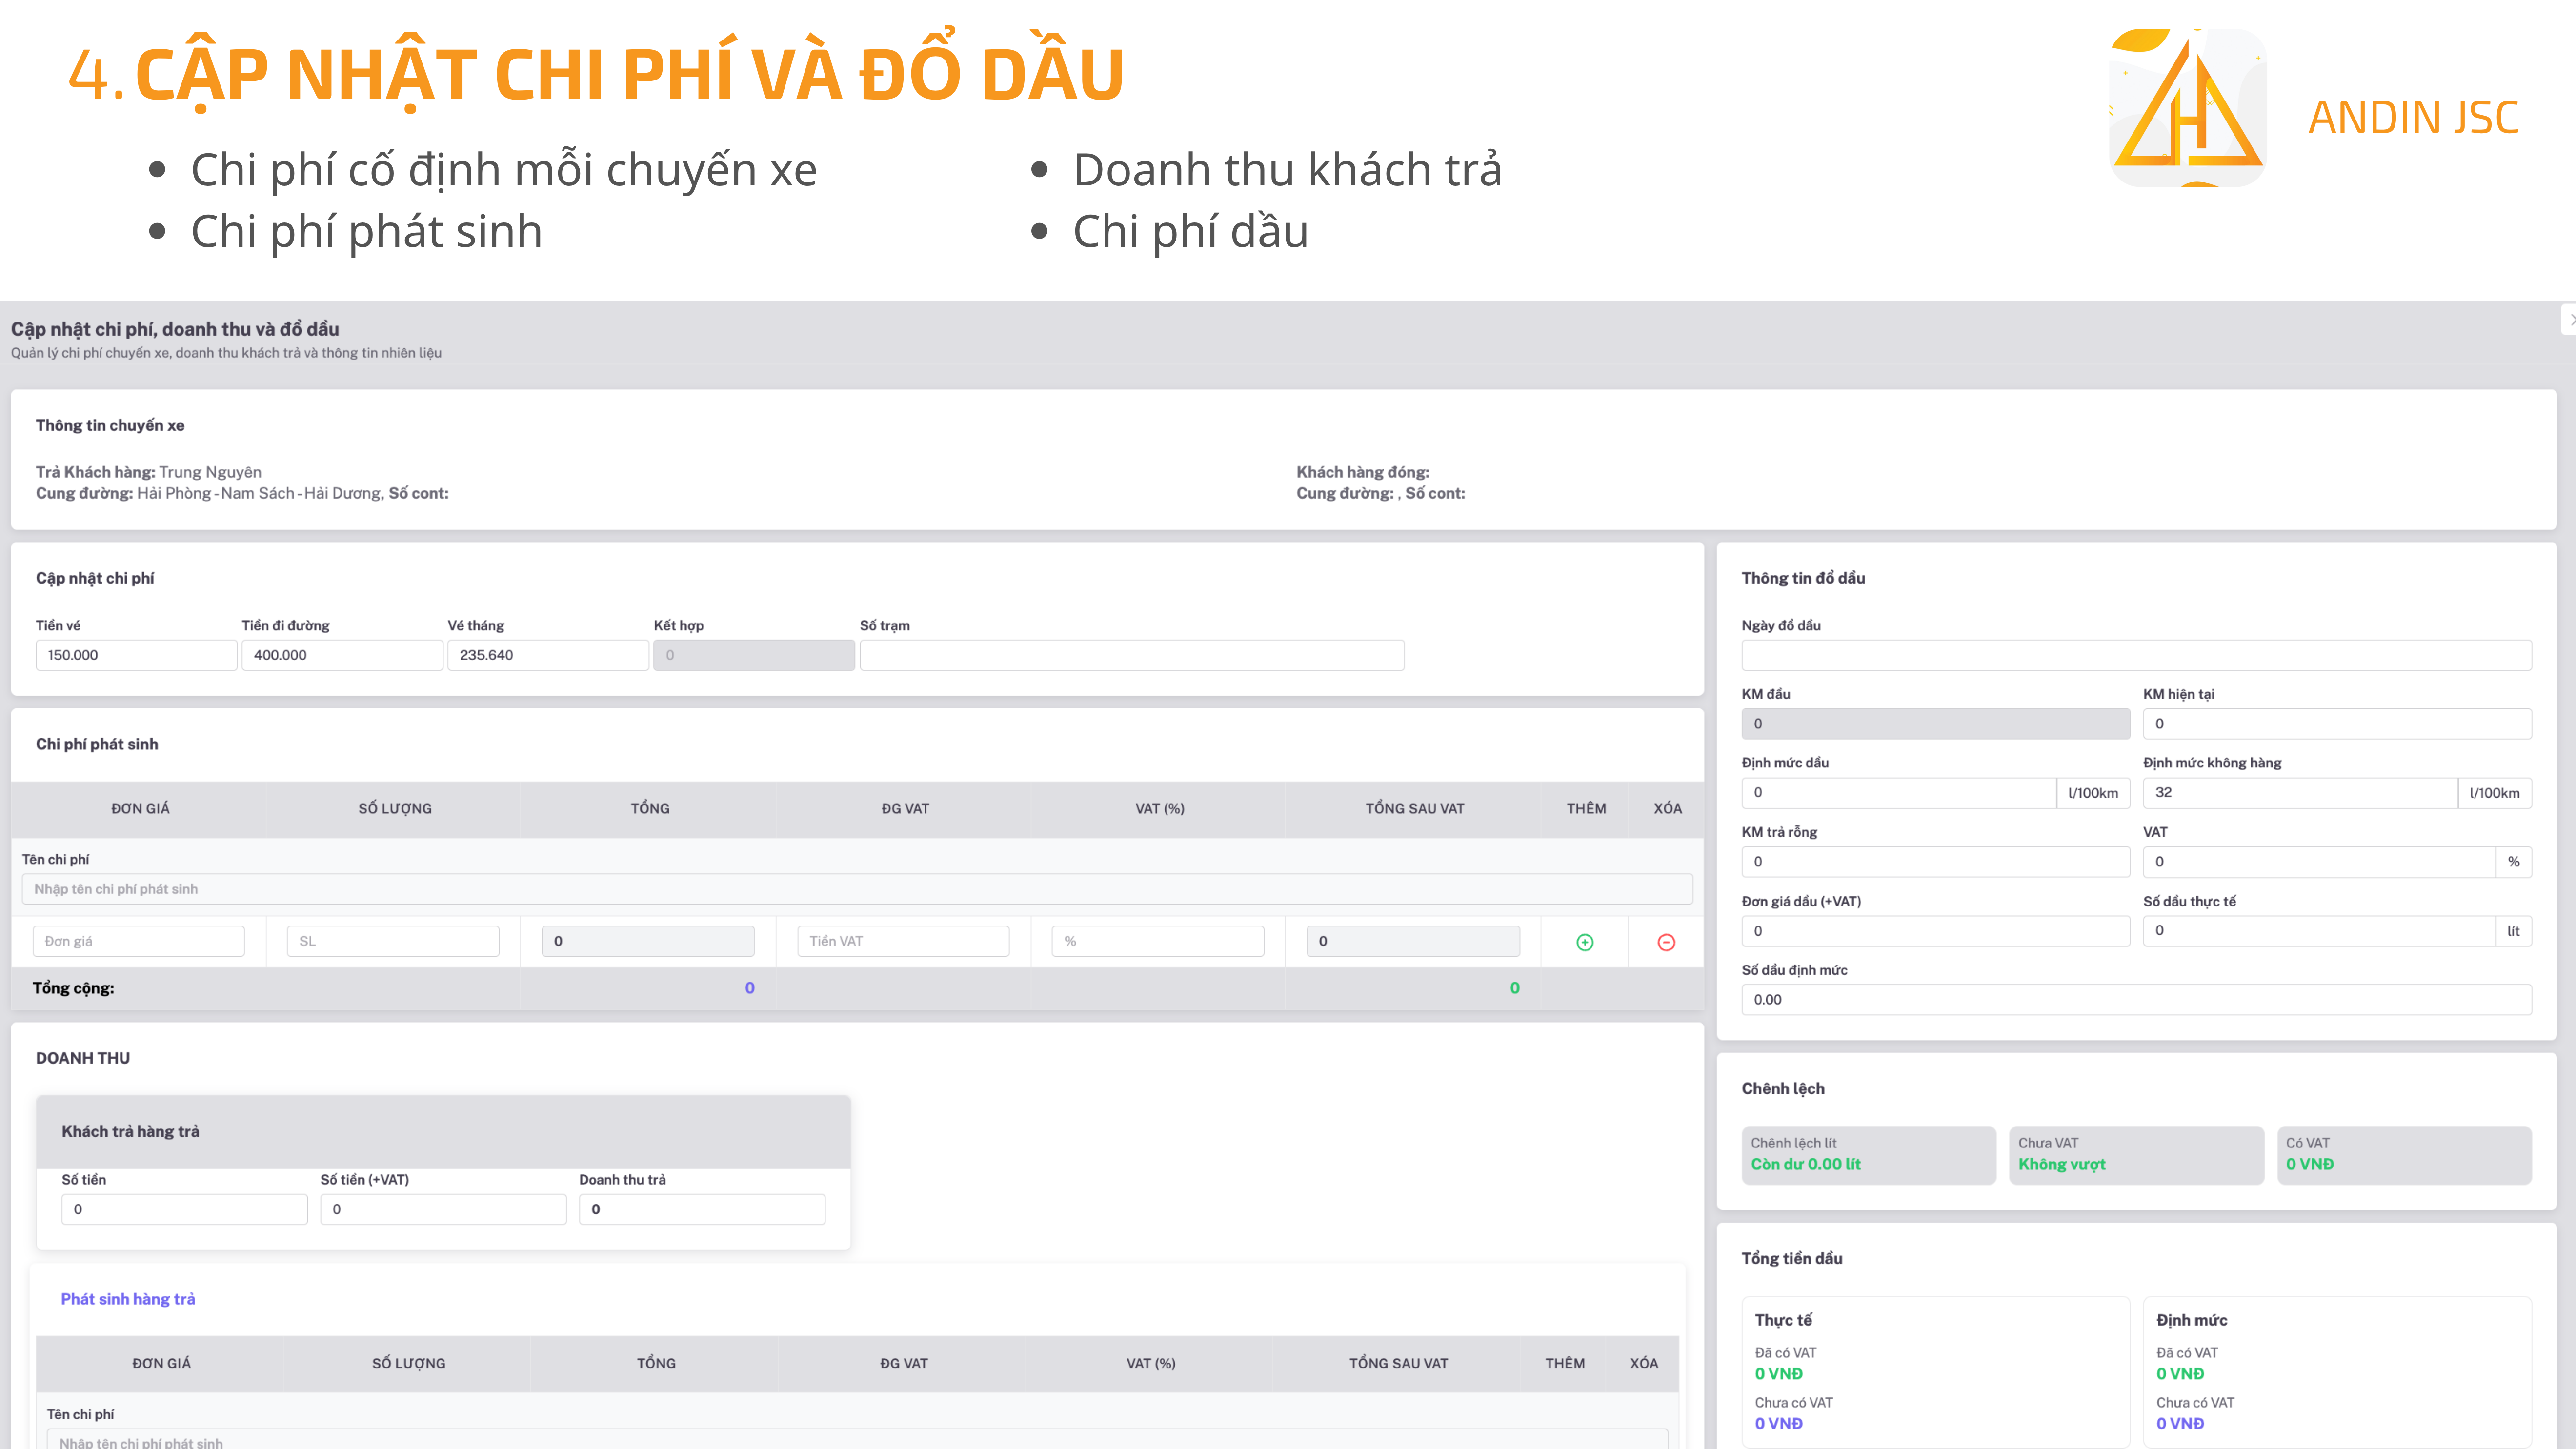Edit the Tiền vé field showing 150.000
Screen dimensions: 2576x1449
(136, 655)
